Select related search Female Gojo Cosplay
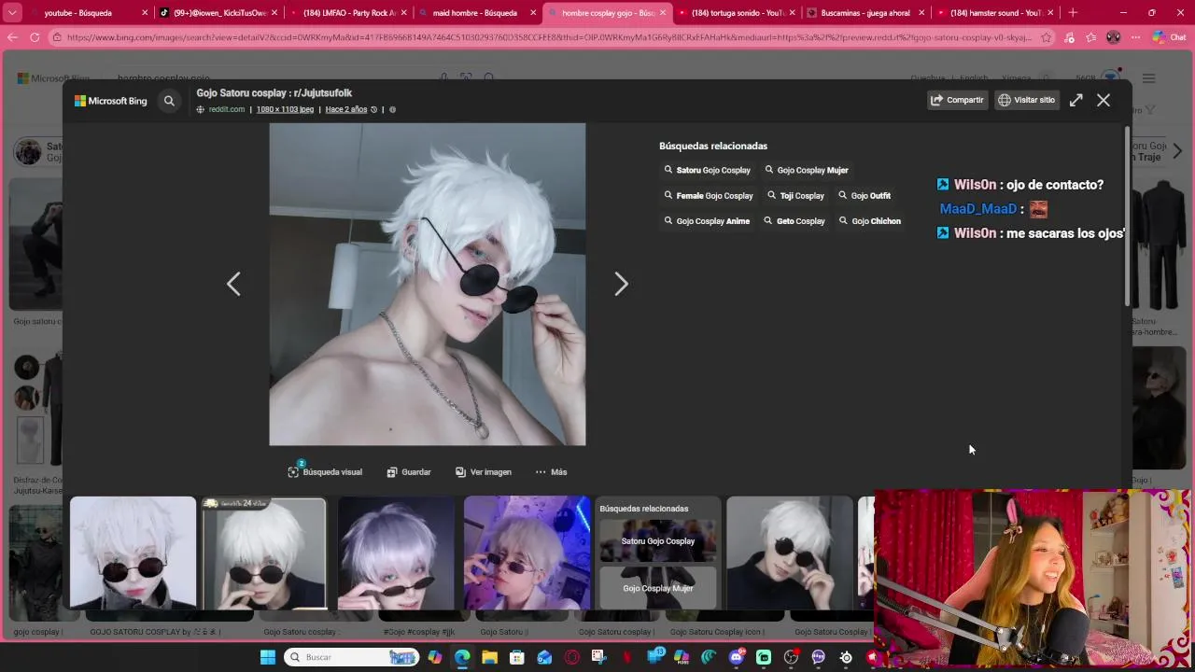Image resolution: width=1195 pixels, height=672 pixels. click(x=709, y=196)
